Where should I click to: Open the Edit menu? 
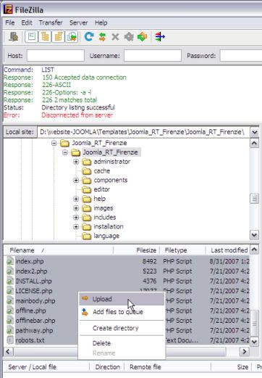pos(27,22)
